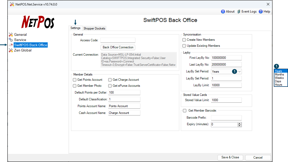
Task: Click the Back Office Connection button
Action: [118, 47]
